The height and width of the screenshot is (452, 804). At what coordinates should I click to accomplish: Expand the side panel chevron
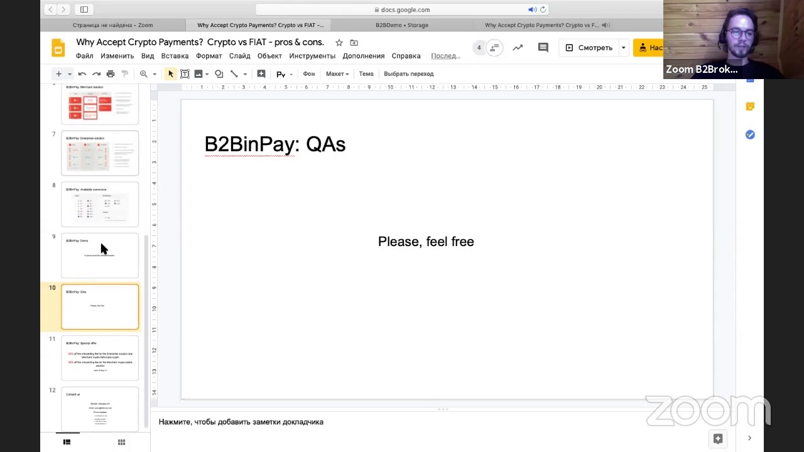point(749,438)
